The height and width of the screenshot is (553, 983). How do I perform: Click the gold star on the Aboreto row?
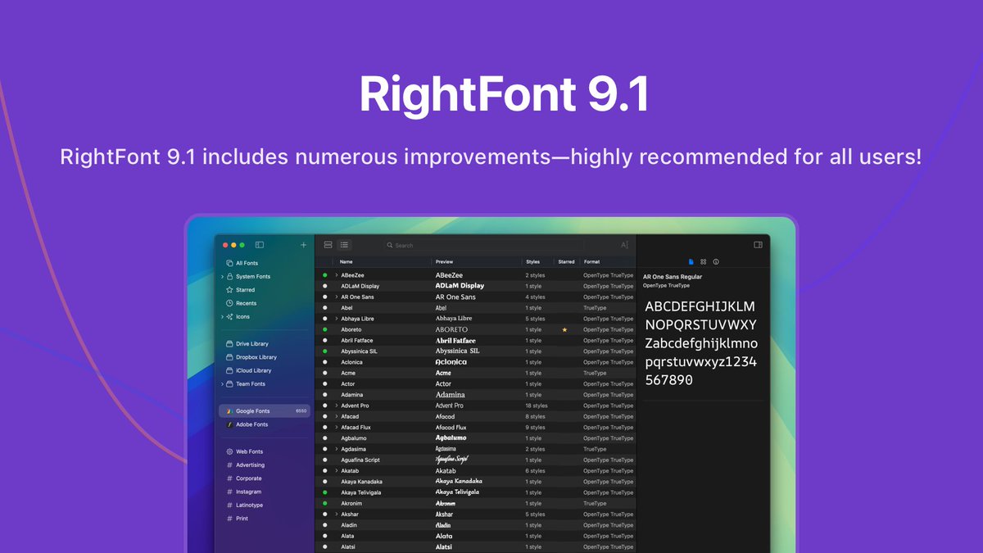[x=564, y=329]
